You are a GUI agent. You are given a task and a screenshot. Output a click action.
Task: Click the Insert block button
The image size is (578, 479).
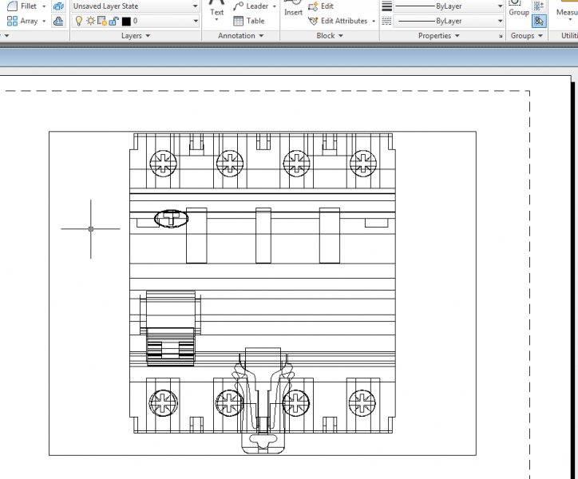pyautogui.click(x=293, y=11)
